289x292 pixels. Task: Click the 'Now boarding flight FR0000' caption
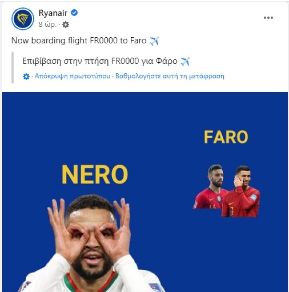coord(64,41)
